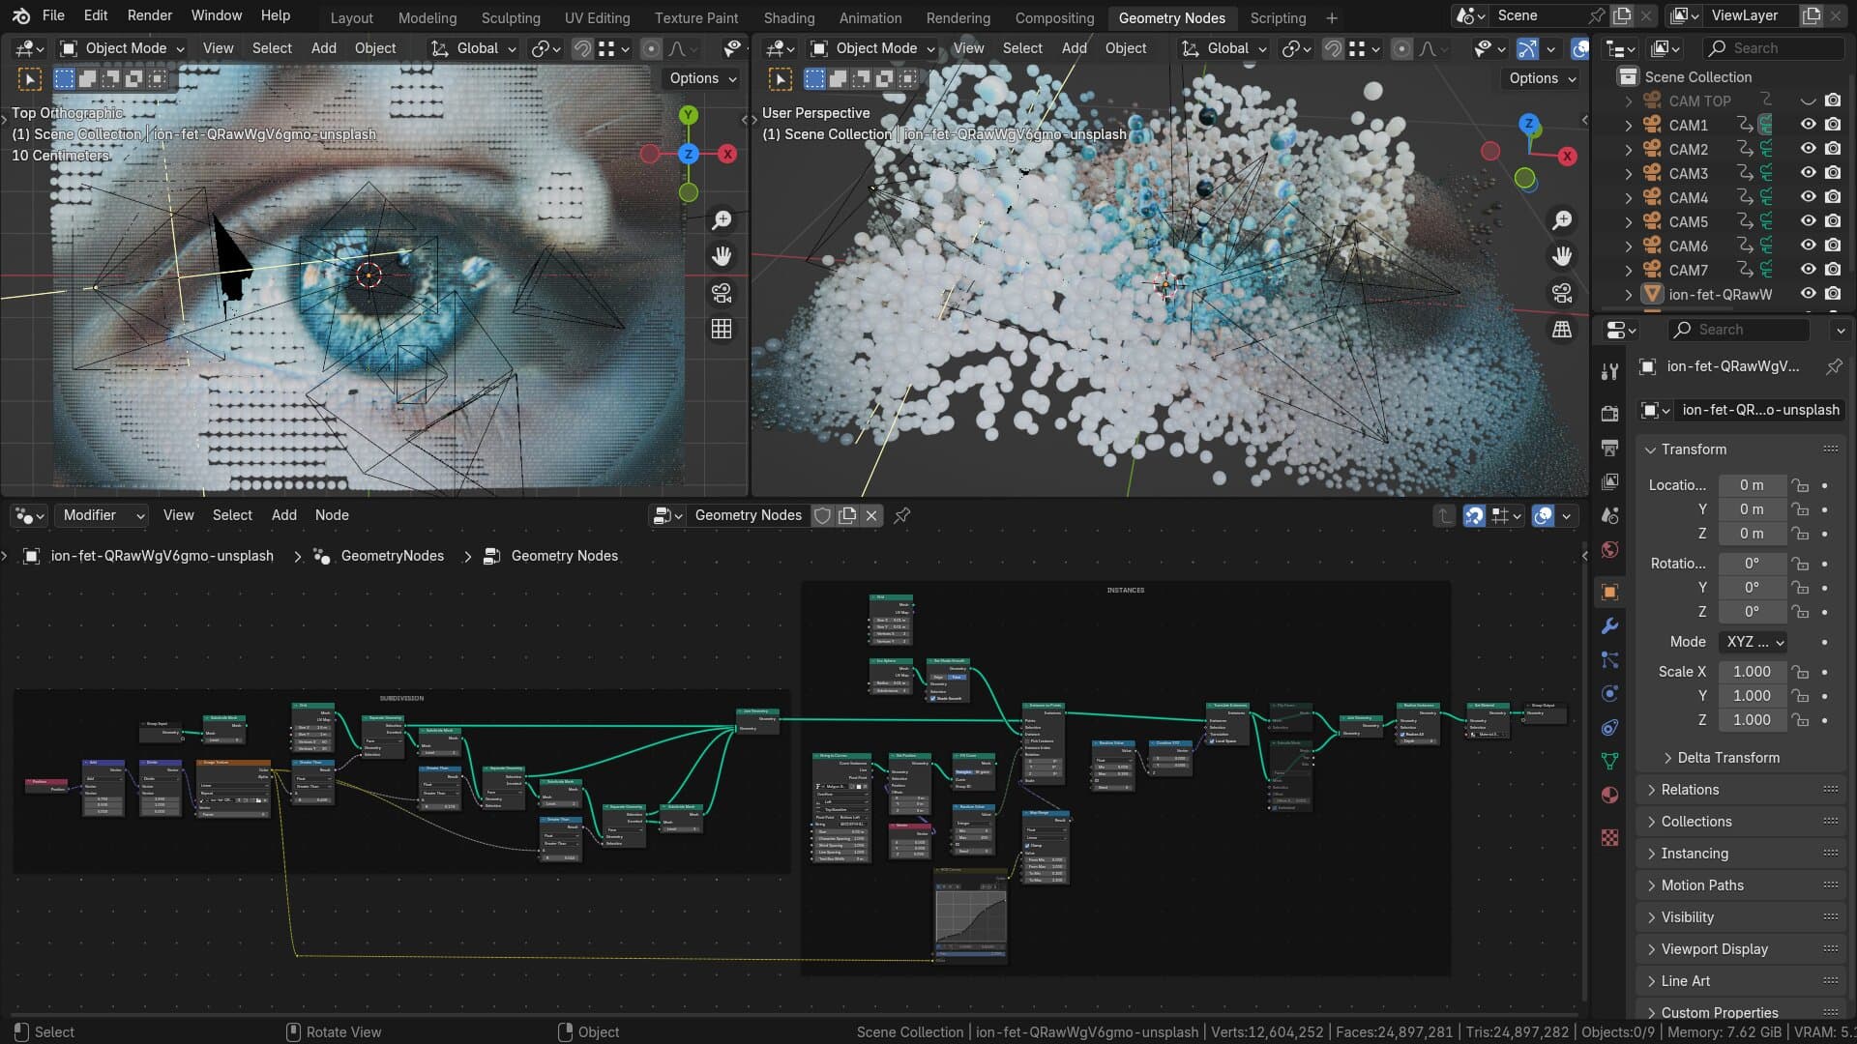Switch to Shading workspace tab

789,17
